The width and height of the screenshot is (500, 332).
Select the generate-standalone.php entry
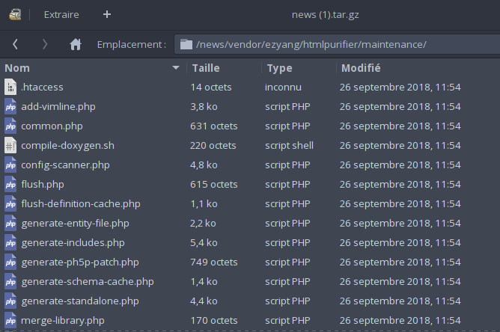[250, 301]
